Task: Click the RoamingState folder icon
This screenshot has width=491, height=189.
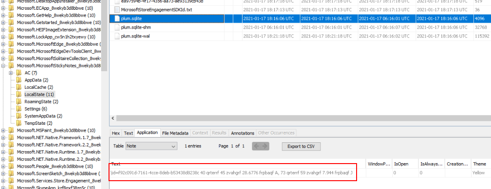Action: pos(19,102)
